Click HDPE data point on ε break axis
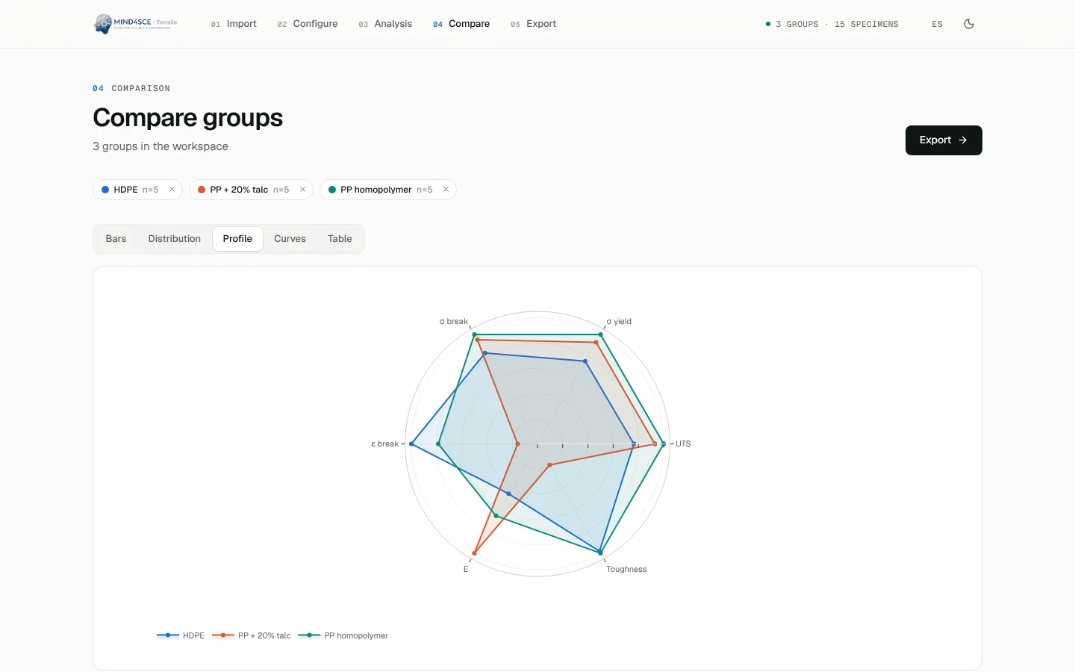The image size is (1075, 672). [411, 444]
